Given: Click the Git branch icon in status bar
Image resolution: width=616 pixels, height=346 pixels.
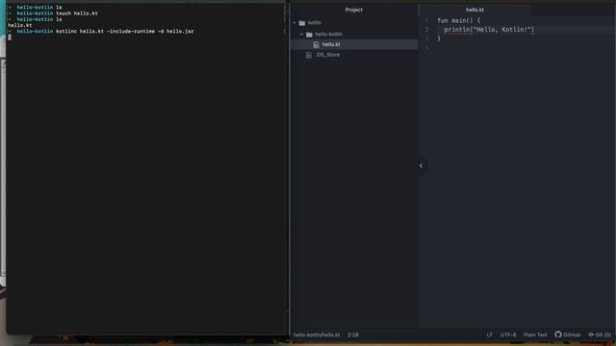Looking at the screenshot, I should [591, 334].
